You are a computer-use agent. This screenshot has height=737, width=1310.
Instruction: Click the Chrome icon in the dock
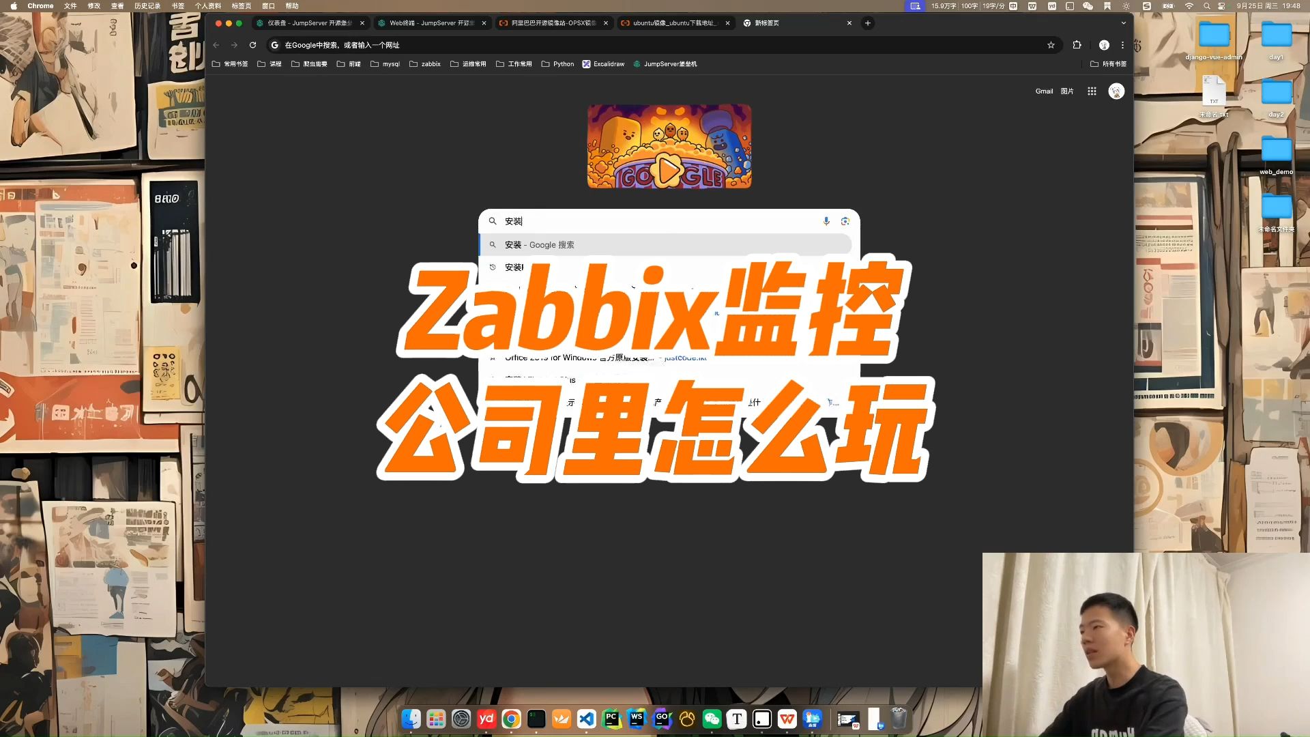(511, 719)
